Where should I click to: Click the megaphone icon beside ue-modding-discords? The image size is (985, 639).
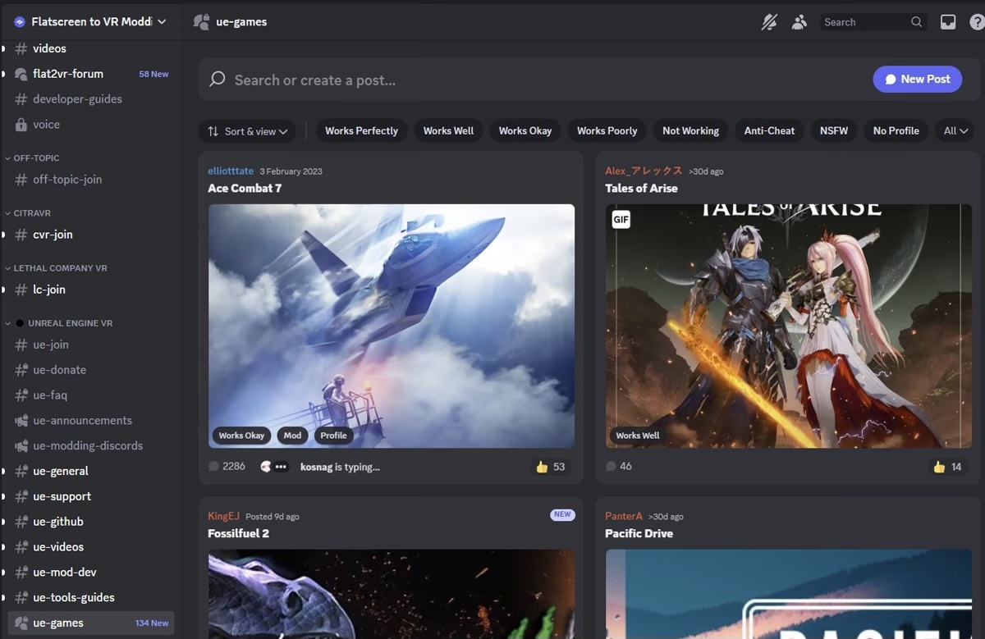pos(21,446)
